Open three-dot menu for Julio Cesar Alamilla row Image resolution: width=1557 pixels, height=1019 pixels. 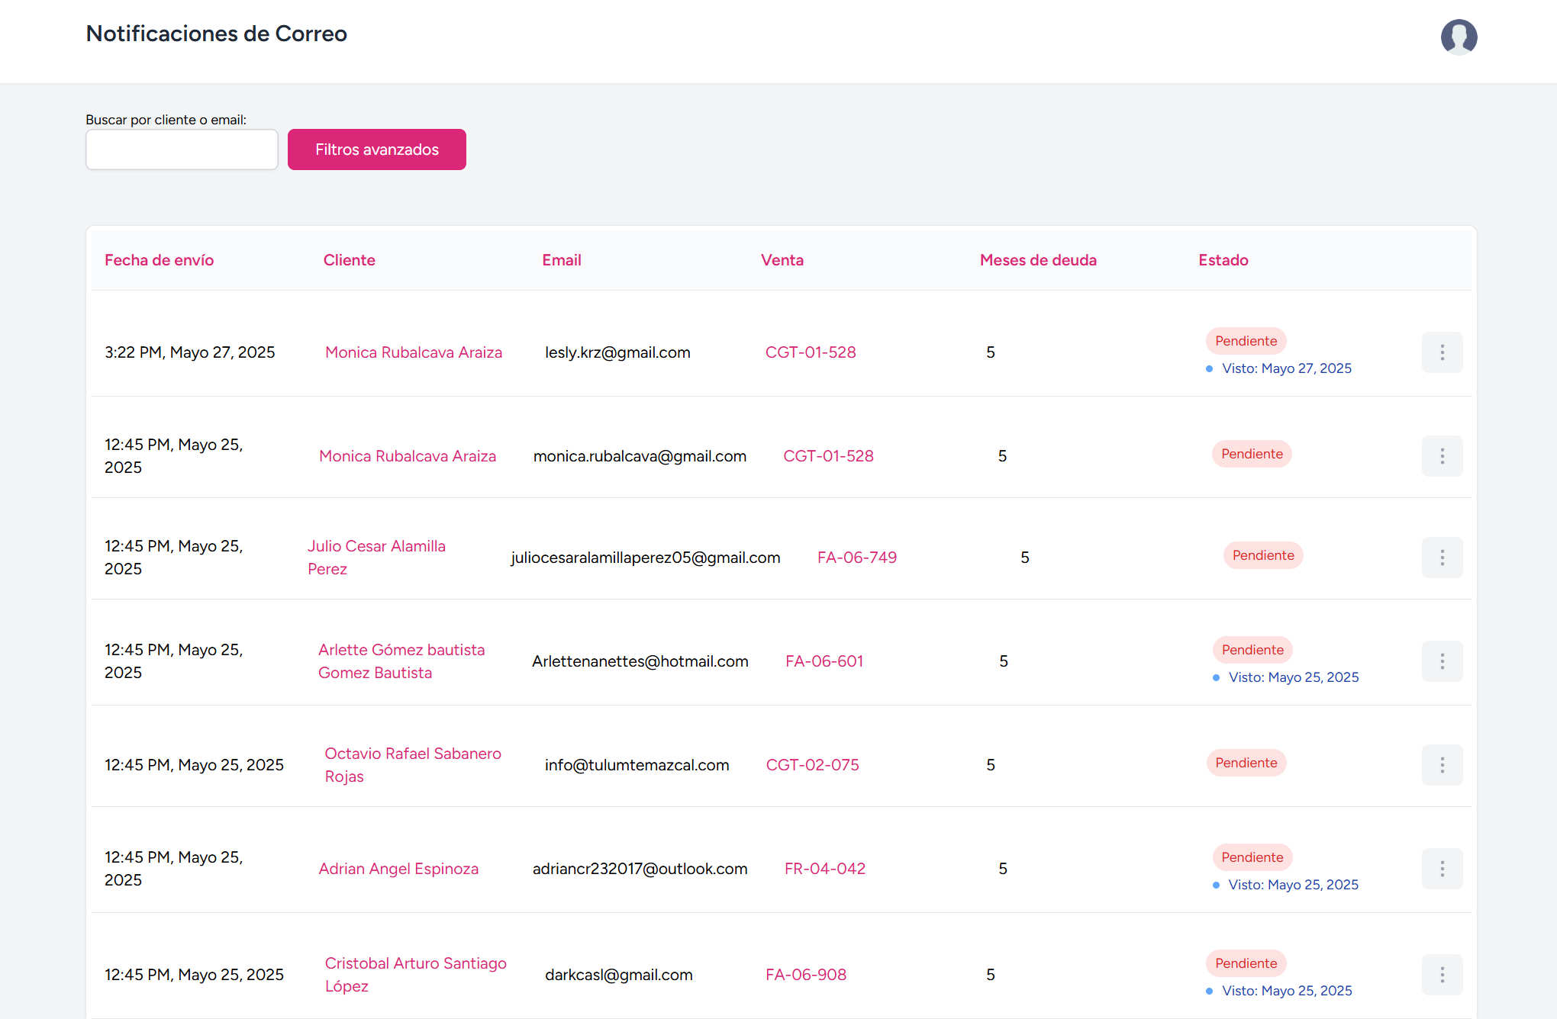[x=1442, y=558]
